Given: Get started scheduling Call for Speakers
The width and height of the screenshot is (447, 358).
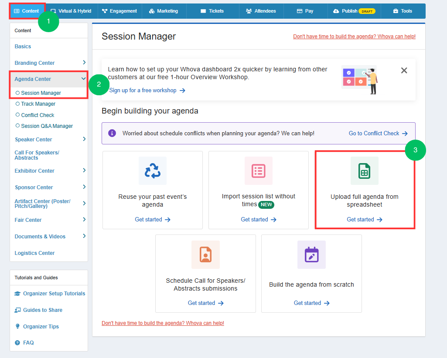Looking at the screenshot, I should [x=205, y=303].
